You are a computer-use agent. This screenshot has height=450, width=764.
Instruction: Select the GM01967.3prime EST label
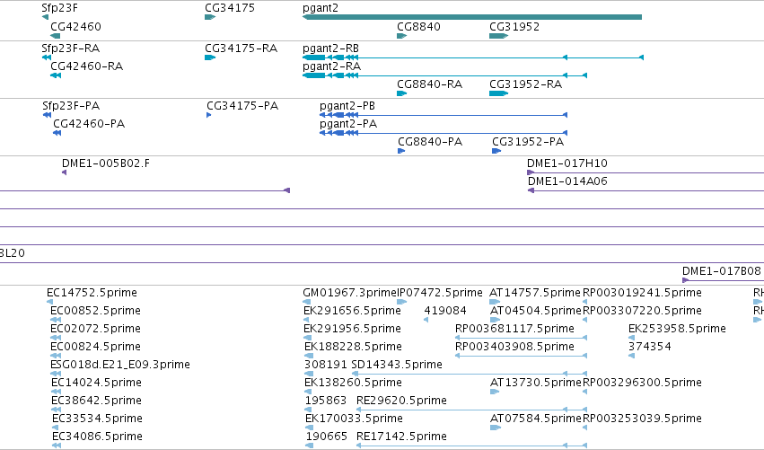click(350, 293)
